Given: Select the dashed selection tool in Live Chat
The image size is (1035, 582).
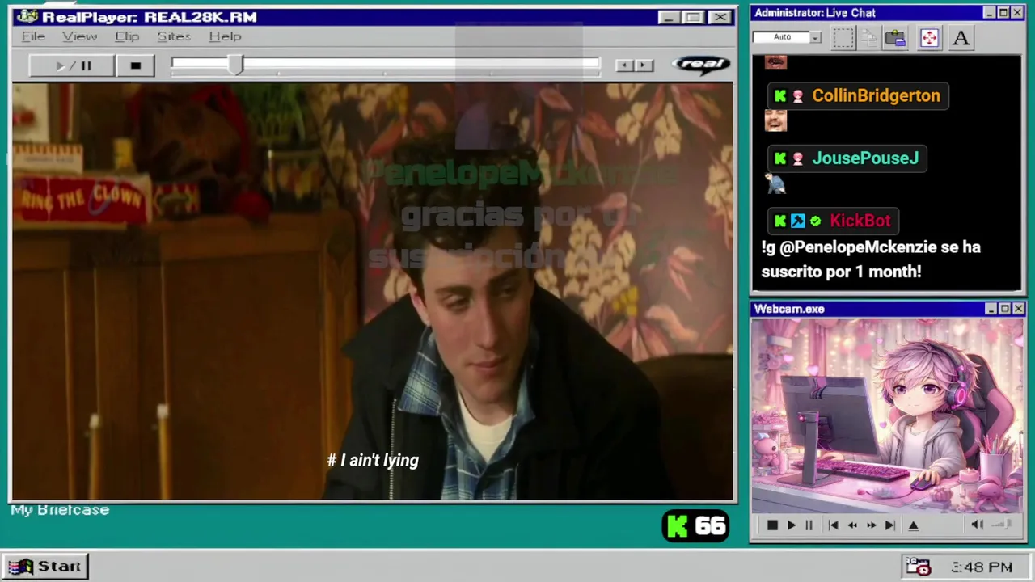Looking at the screenshot, I should (x=843, y=38).
